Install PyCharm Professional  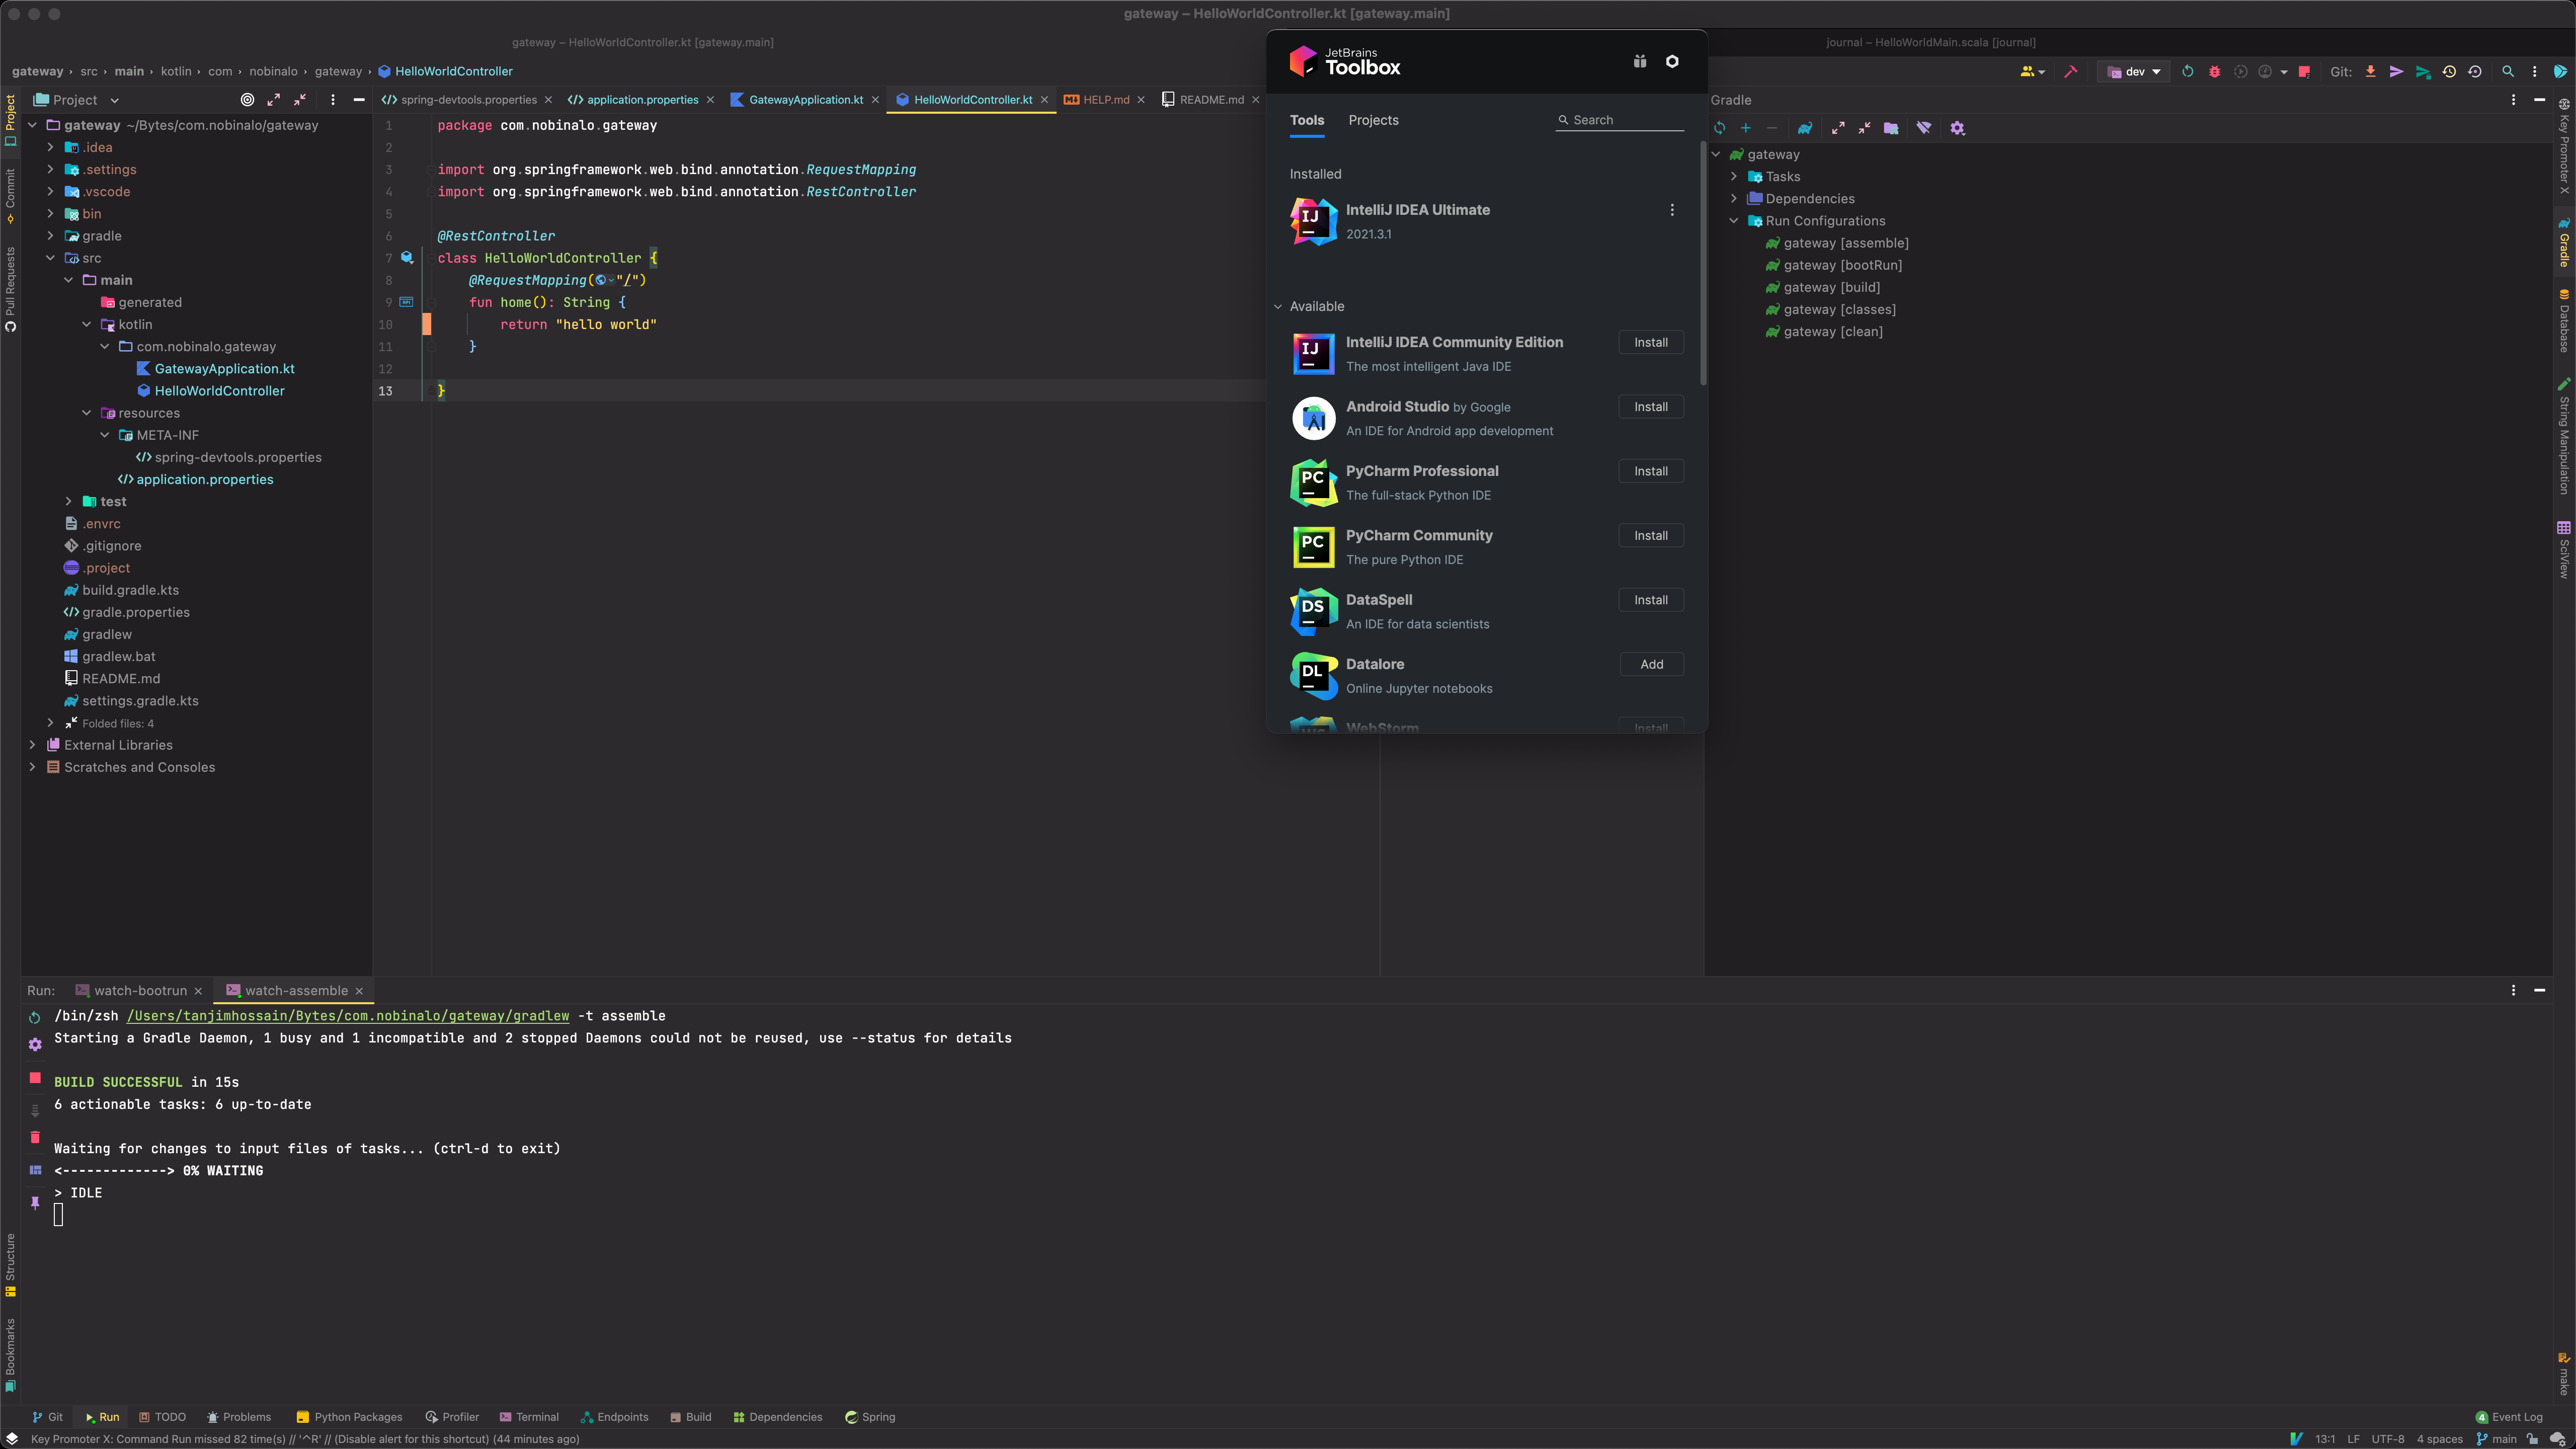pos(1650,471)
